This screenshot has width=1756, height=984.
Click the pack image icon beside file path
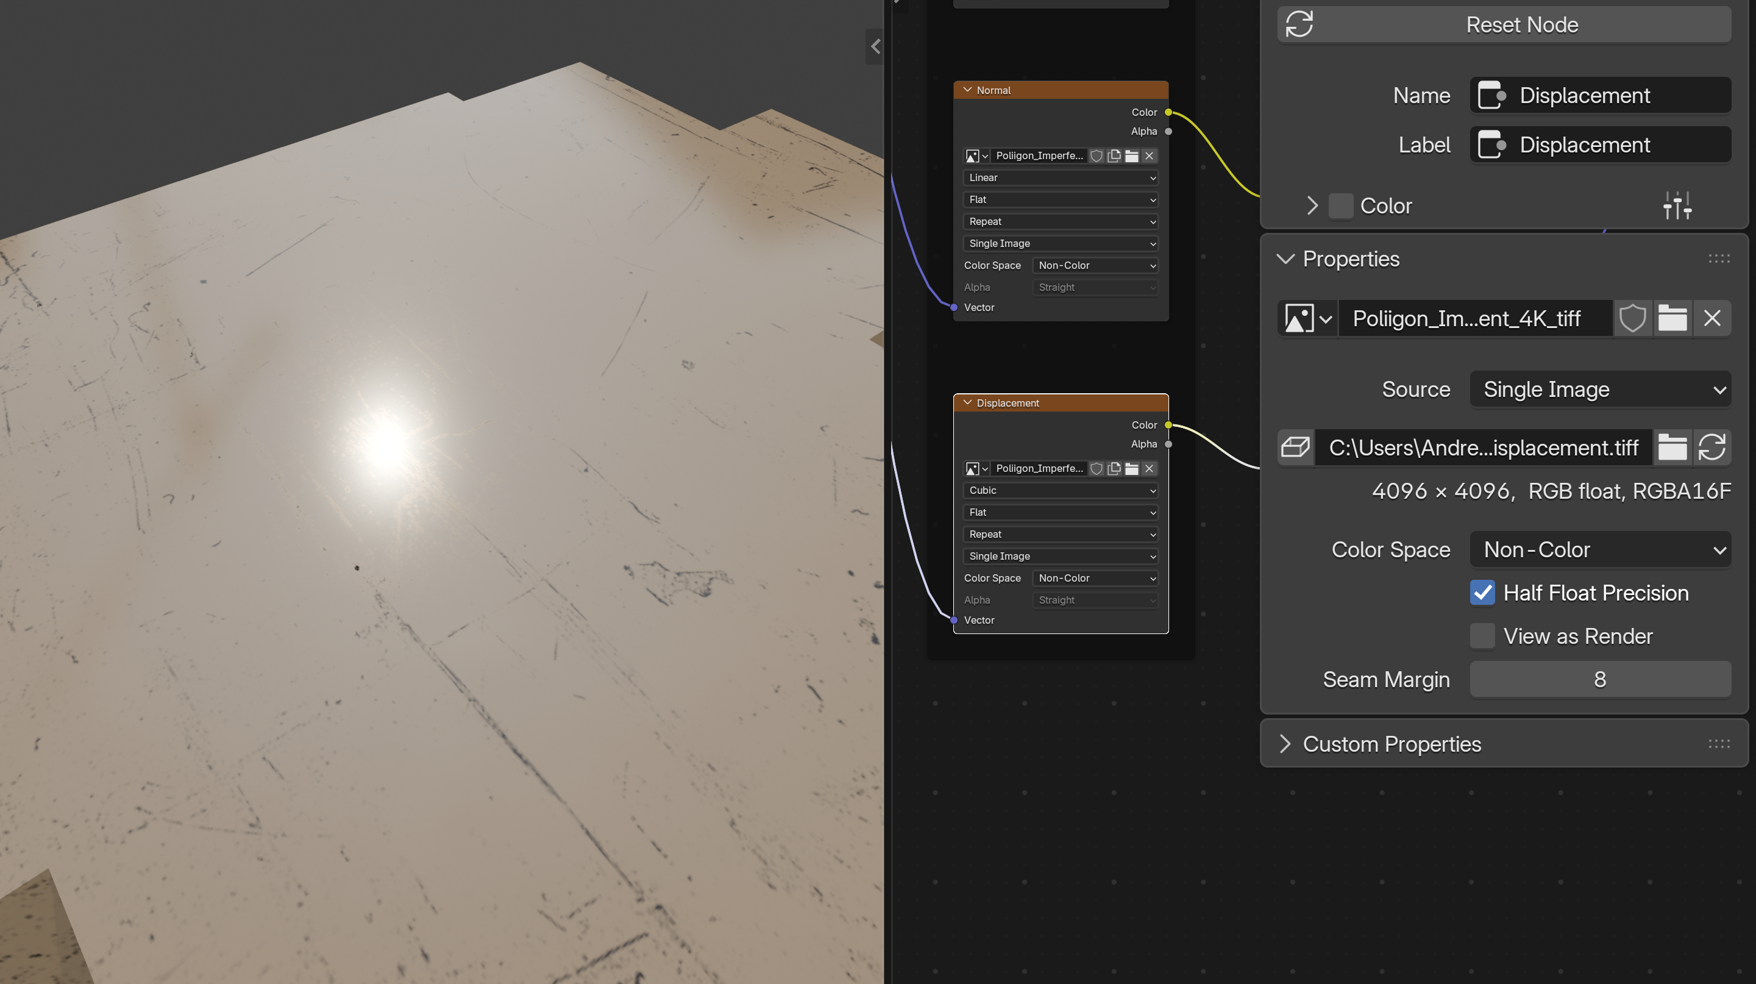tap(1295, 447)
